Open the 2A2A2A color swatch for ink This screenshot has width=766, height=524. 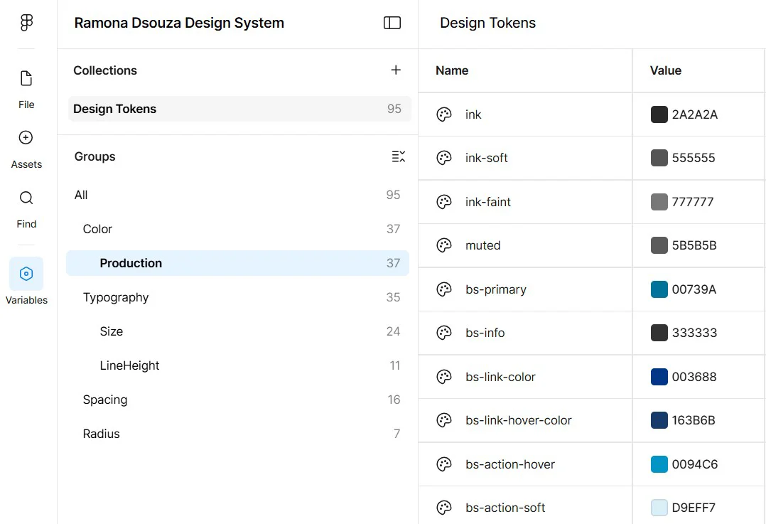tap(659, 114)
